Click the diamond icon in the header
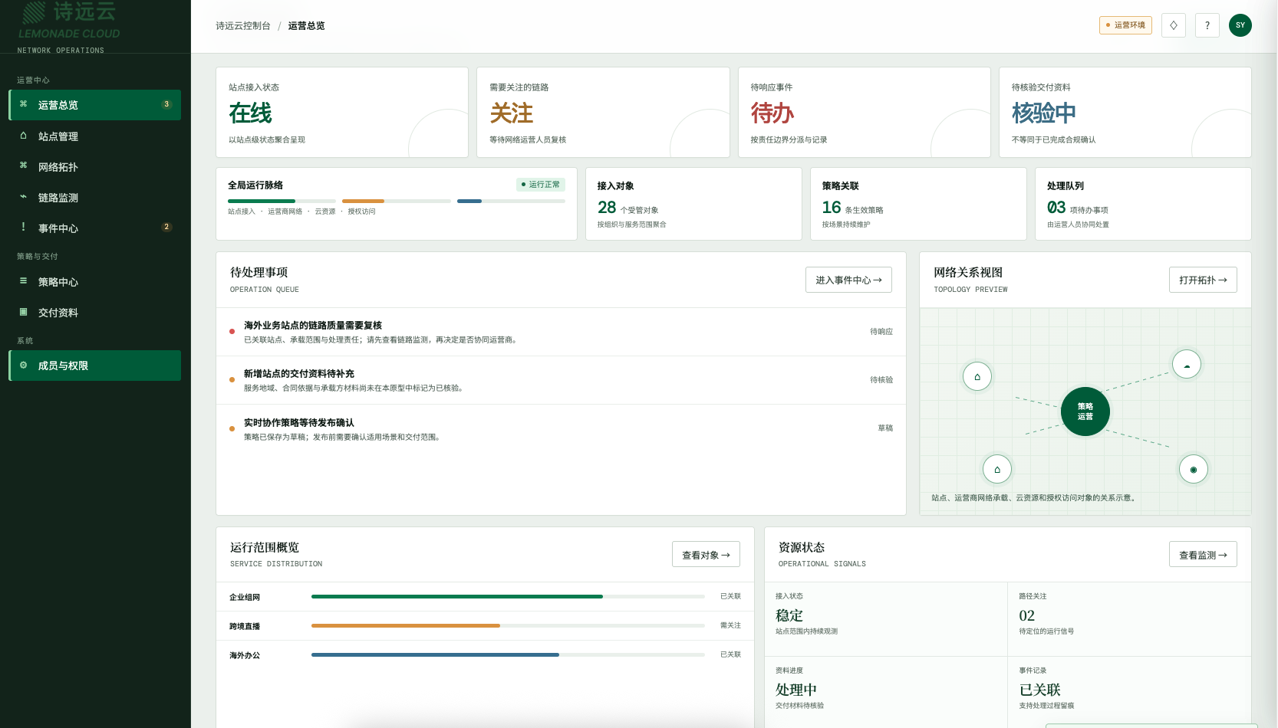The height and width of the screenshot is (728, 1278). point(1174,25)
